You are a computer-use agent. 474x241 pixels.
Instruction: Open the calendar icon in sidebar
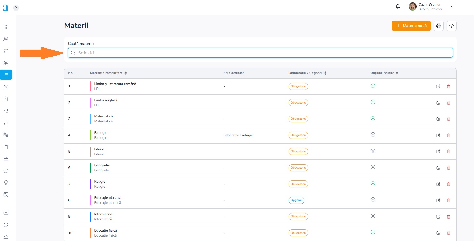(6, 159)
